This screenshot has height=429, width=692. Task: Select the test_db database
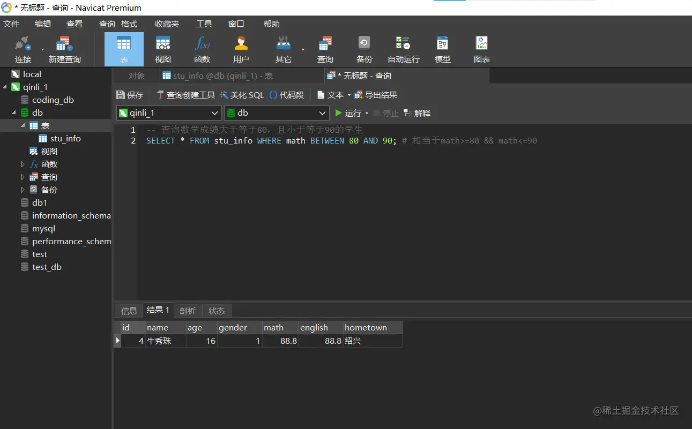[x=47, y=267]
